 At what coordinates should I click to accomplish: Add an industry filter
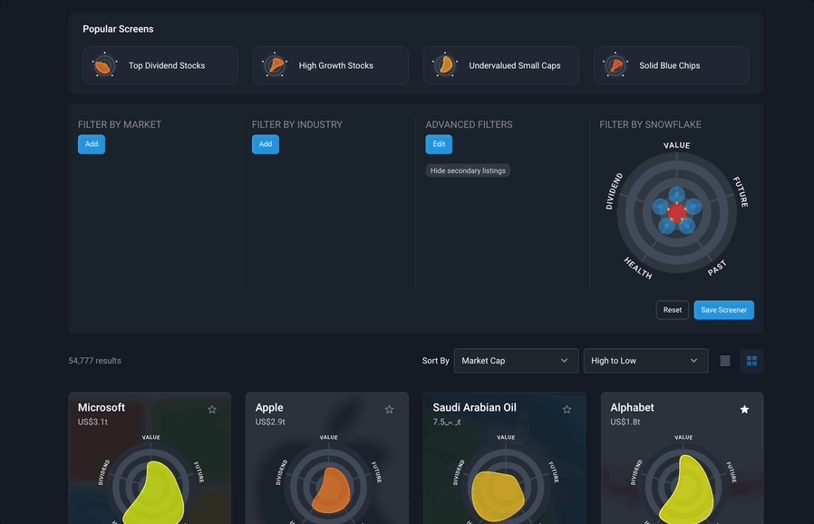pyautogui.click(x=266, y=144)
